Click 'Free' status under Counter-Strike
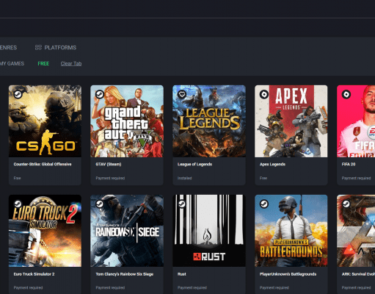 pos(17,178)
